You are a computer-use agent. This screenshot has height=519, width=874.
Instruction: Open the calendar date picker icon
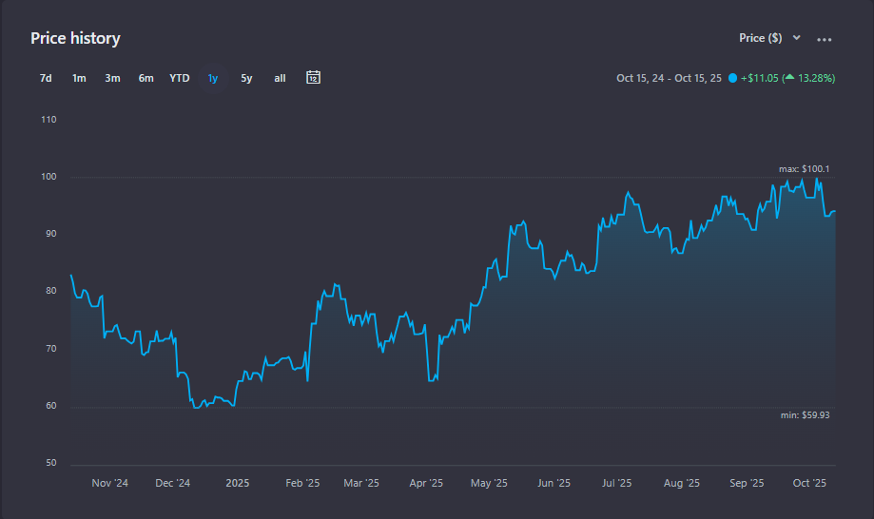click(x=313, y=78)
